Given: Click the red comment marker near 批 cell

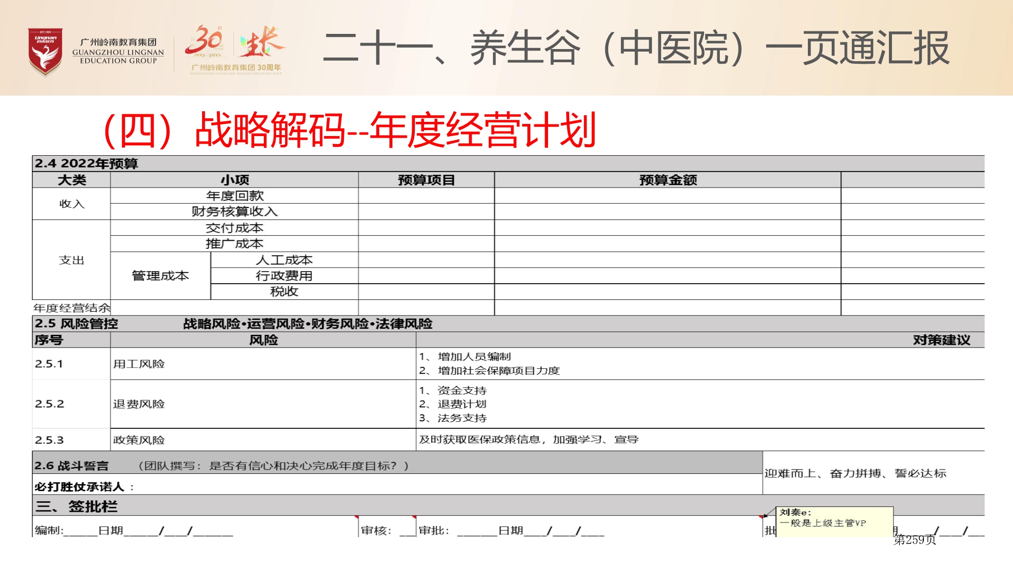Looking at the screenshot, I should pos(761,517).
